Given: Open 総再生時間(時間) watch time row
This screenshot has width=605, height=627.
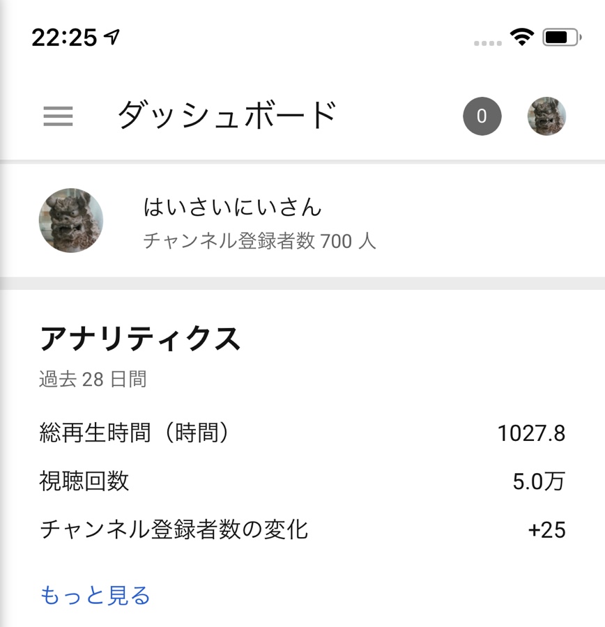Looking at the screenshot, I should click(x=302, y=433).
